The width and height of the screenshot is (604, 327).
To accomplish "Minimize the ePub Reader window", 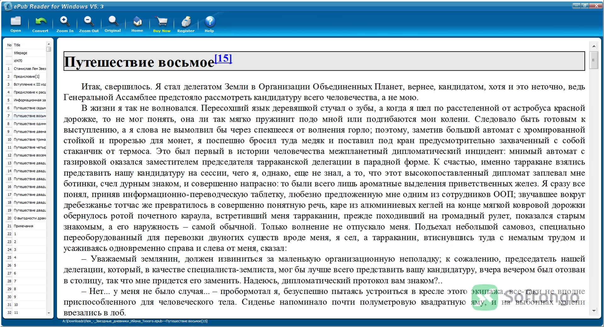I will 576,6.
